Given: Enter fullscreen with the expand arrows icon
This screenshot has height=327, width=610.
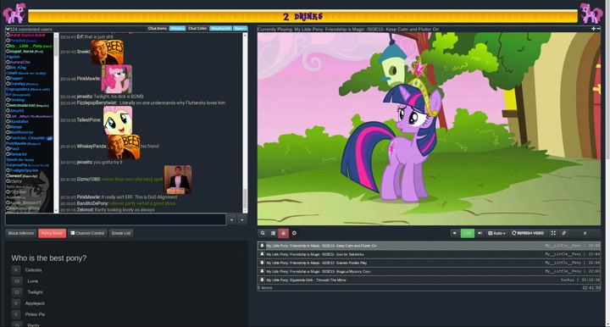Looking at the screenshot, I should [553, 233].
